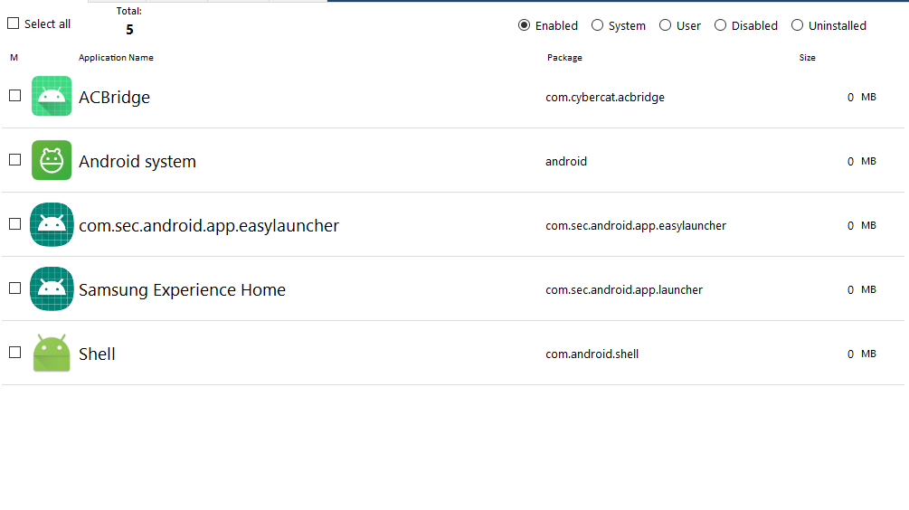
Task: Click the com.cybercat.acbridge package text
Action: [x=605, y=98]
